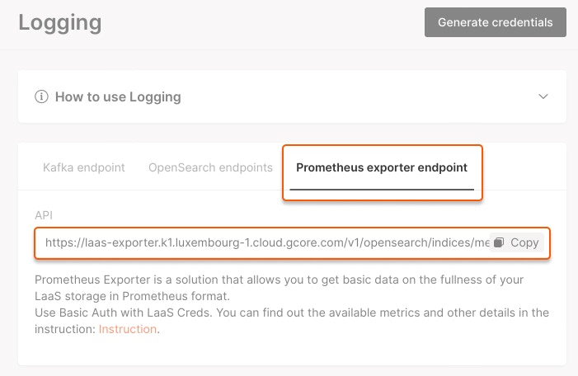
Task: Click the Generate credentials button
Action: coord(495,22)
